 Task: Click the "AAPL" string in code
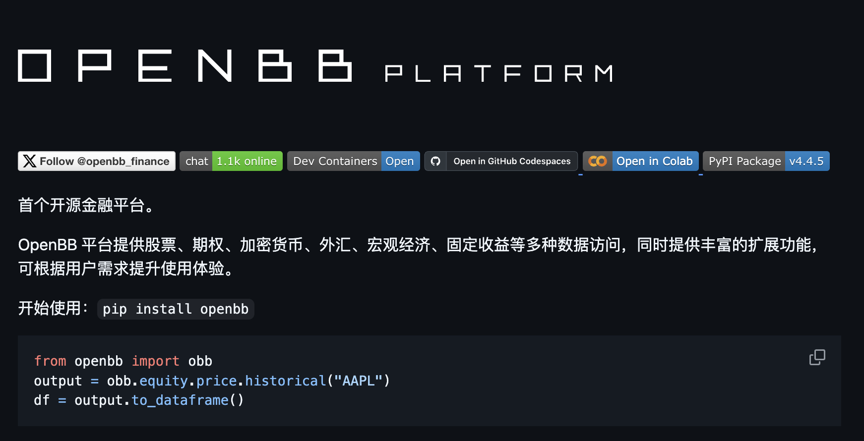tap(358, 381)
